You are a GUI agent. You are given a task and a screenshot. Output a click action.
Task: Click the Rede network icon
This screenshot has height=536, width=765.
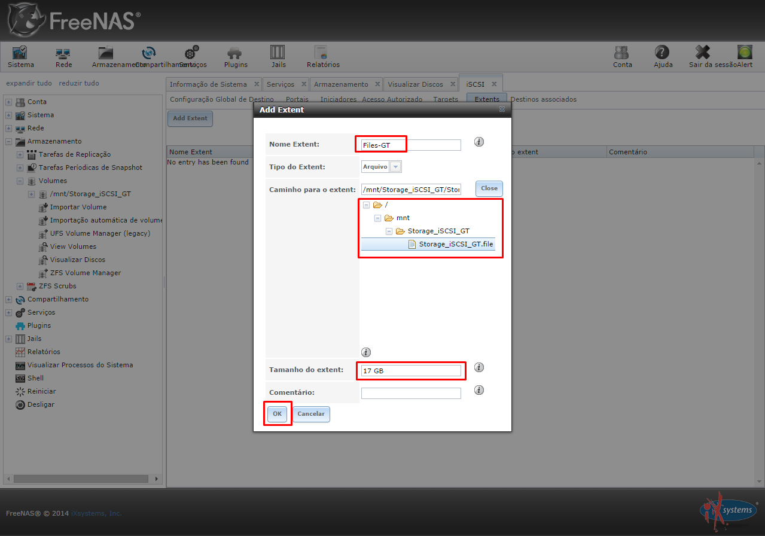click(63, 53)
